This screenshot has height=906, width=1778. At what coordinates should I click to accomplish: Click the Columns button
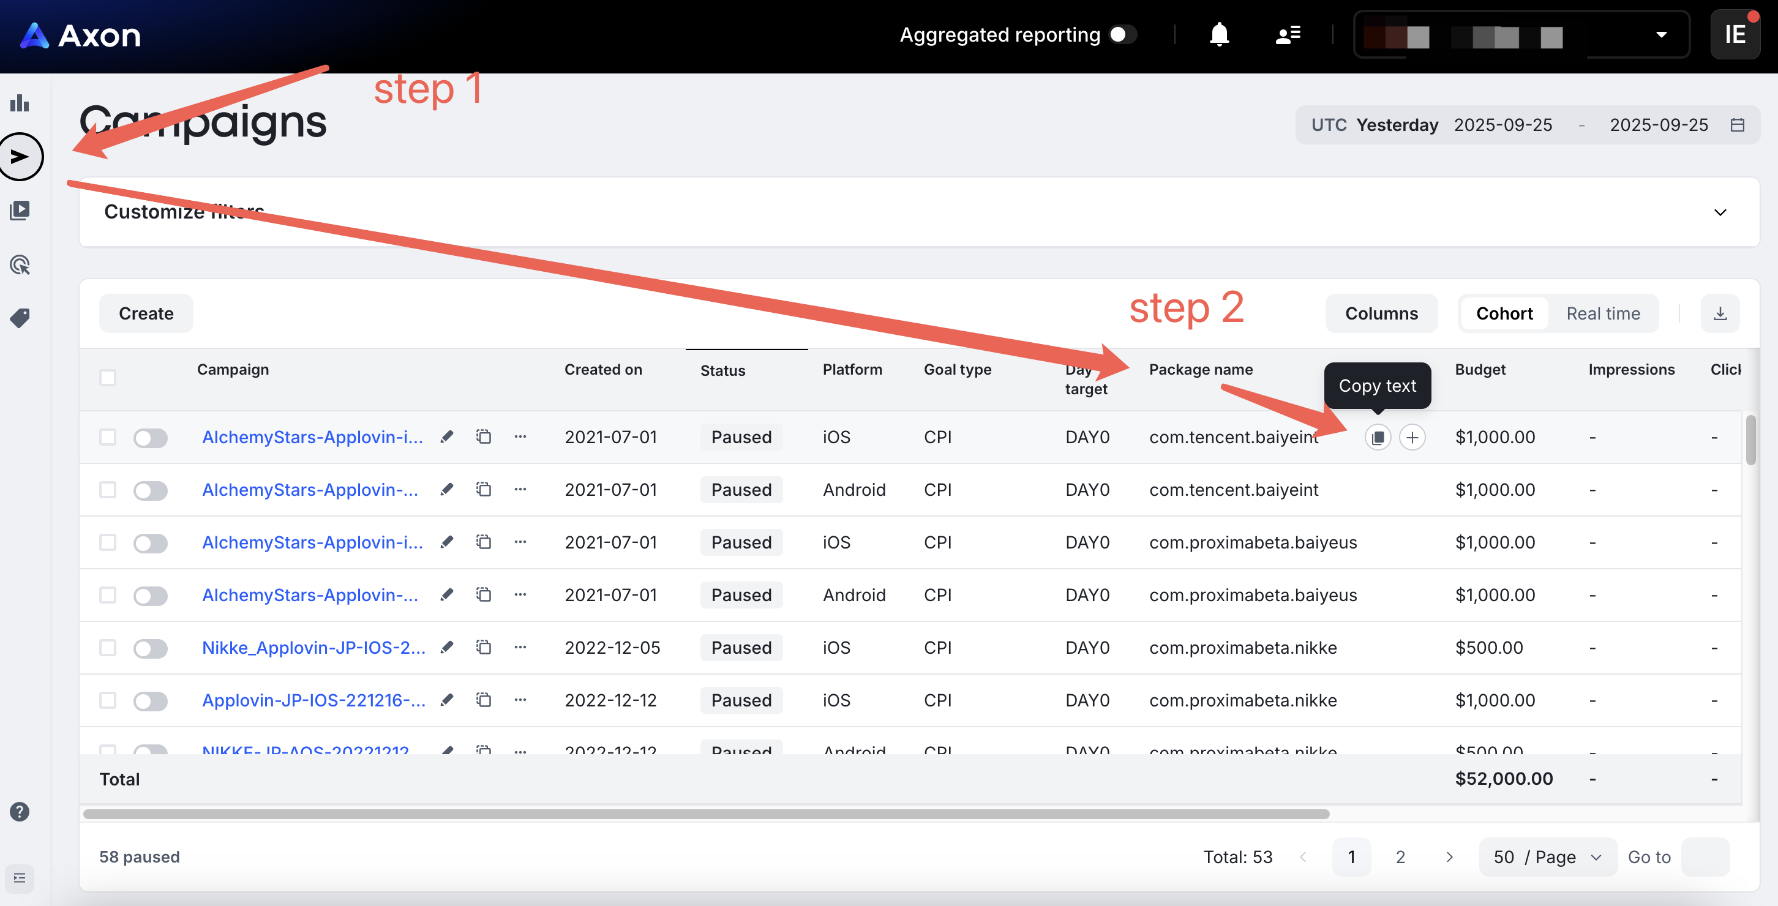(x=1381, y=314)
